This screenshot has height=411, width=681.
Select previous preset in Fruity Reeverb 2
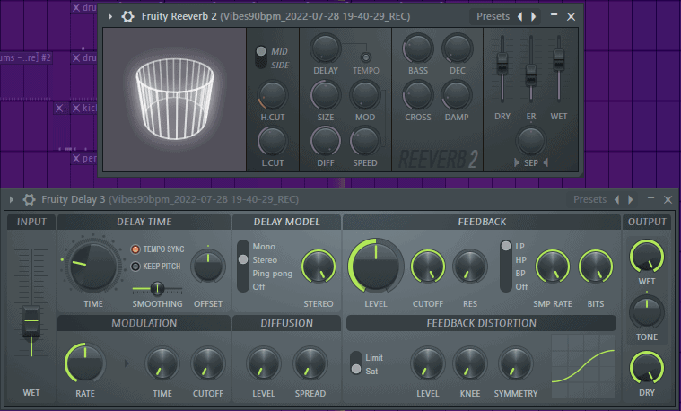point(519,16)
